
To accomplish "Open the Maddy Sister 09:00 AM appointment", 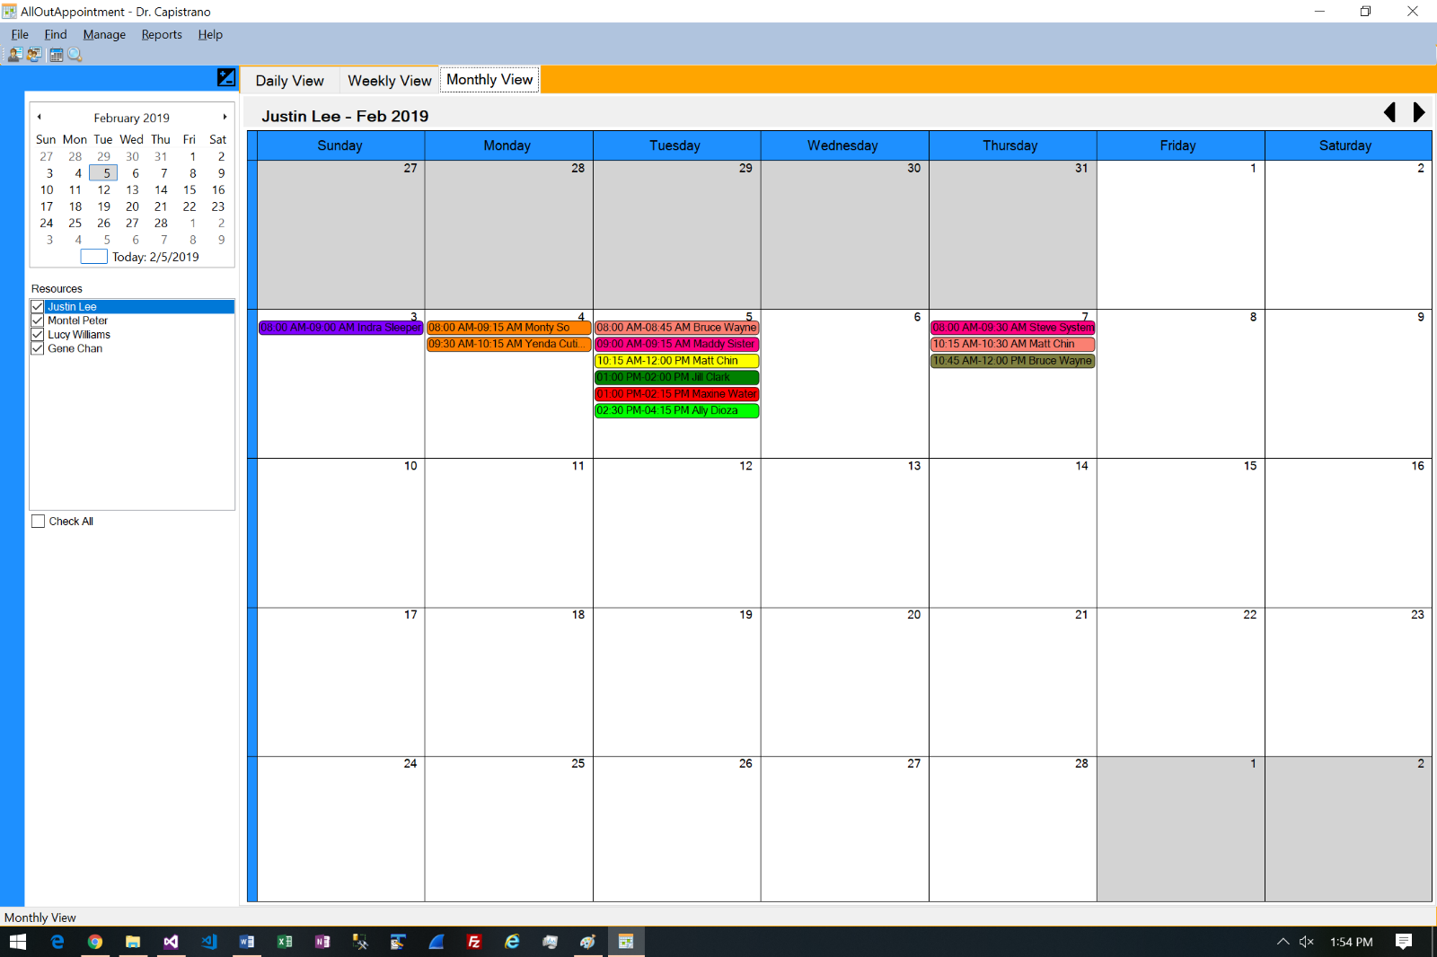I will 677,345.
